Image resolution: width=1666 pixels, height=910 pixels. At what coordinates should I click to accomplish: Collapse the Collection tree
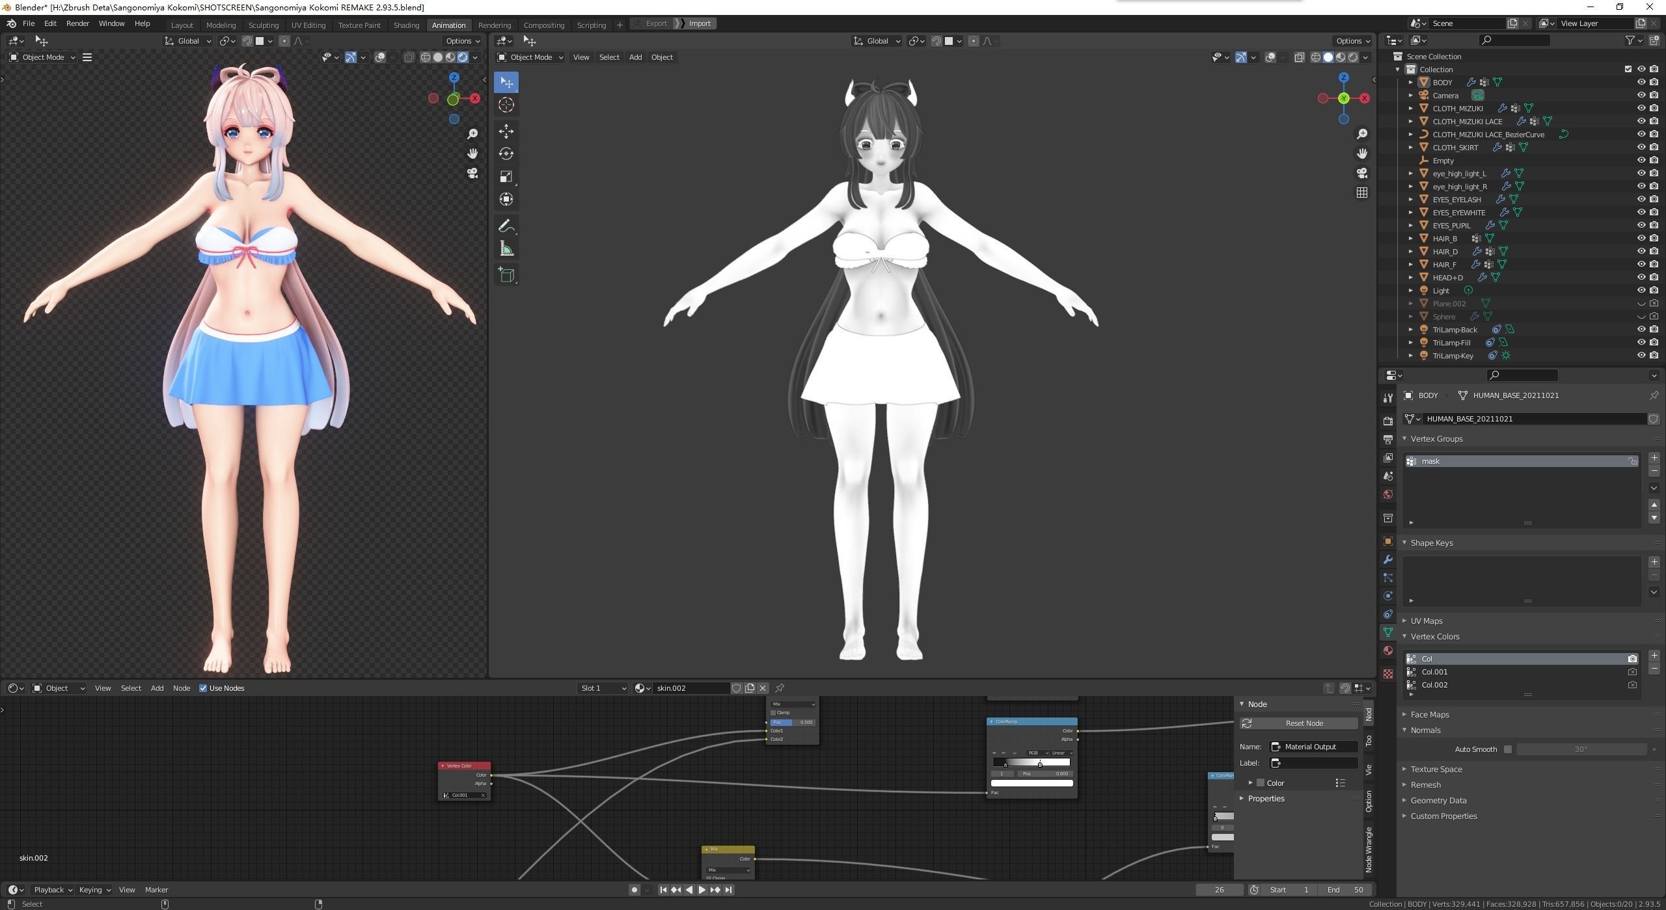coord(1398,70)
